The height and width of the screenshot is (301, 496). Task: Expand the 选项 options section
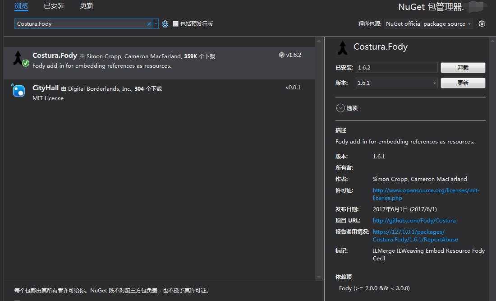tap(340, 108)
